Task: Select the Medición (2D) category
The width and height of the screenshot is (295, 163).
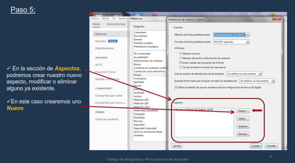Action: [141, 100]
